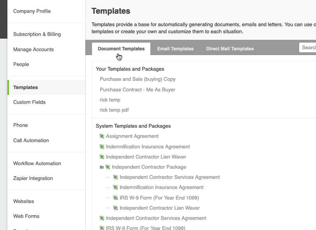Switch to the Email Templates tab
This screenshot has width=316, height=230.
coord(175,49)
